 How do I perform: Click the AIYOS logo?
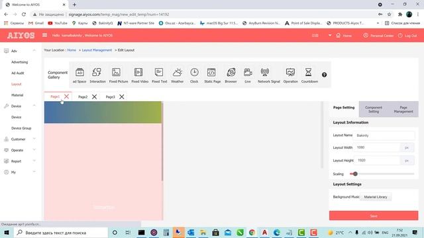coord(21,35)
